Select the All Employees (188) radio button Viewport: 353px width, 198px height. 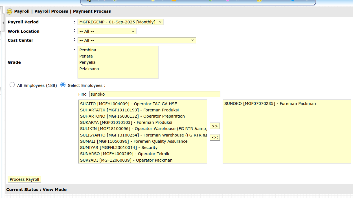(12, 85)
